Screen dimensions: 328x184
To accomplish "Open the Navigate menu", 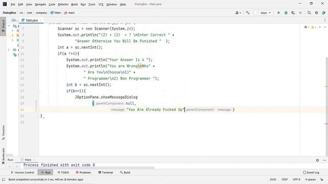I will tap(40, 4).
